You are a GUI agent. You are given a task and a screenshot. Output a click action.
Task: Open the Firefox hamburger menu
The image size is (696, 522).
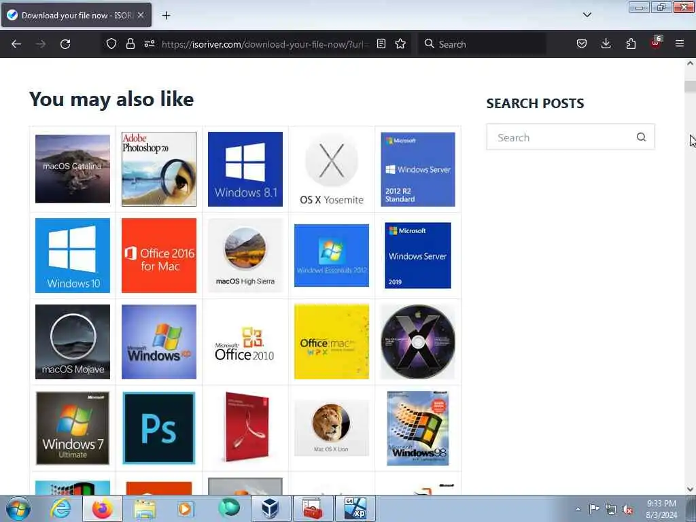(680, 43)
